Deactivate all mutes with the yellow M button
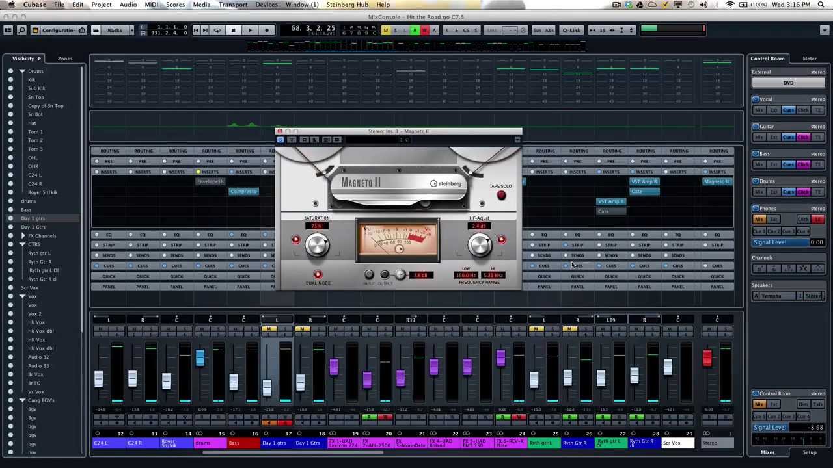833x468 pixels. pyautogui.click(x=385, y=31)
